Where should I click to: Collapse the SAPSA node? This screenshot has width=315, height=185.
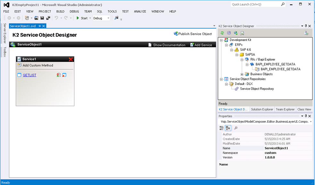(x=237, y=55)
